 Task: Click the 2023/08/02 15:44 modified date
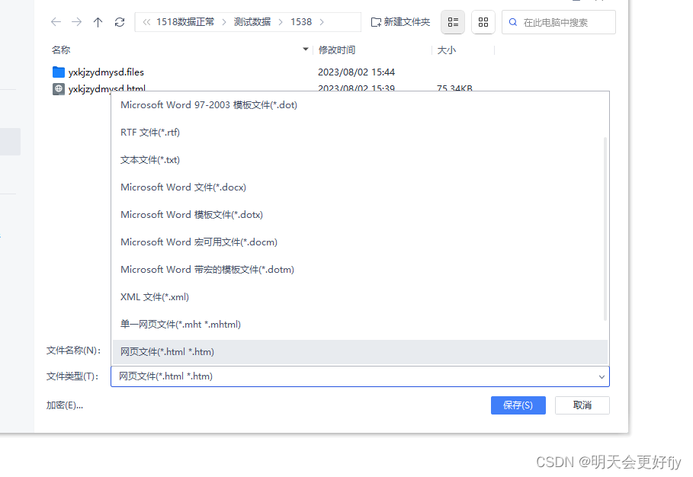point(356,72)
